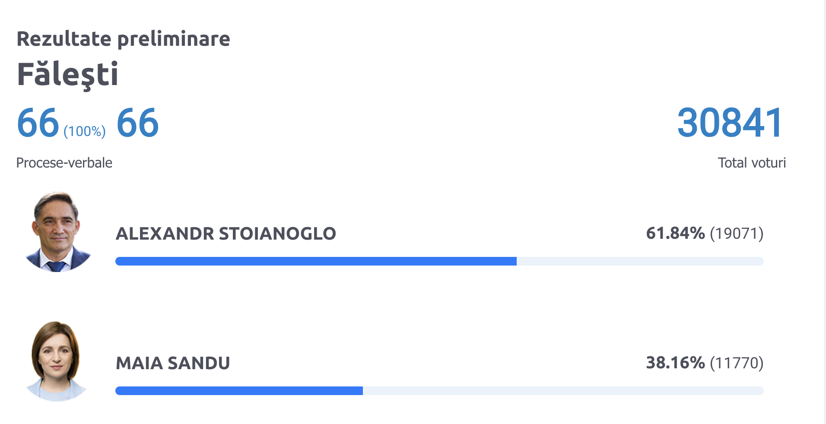
Task: Click the total votes number 30841
Action: click(x=730, y=123)
